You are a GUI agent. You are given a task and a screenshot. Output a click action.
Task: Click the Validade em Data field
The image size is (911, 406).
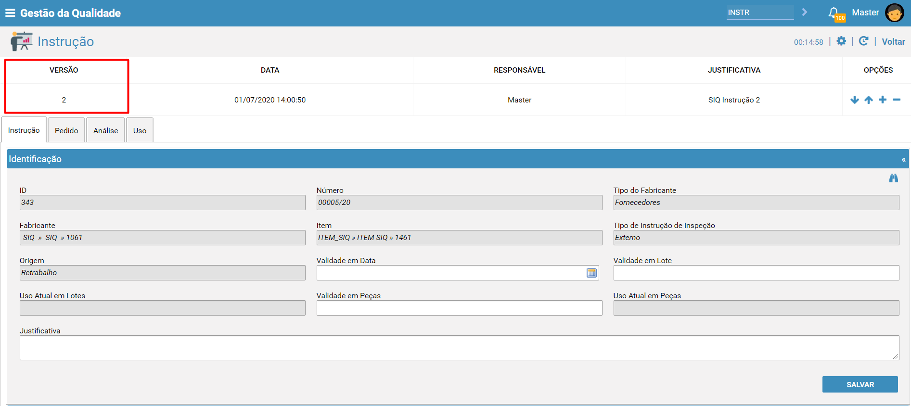tap(458, 273)
